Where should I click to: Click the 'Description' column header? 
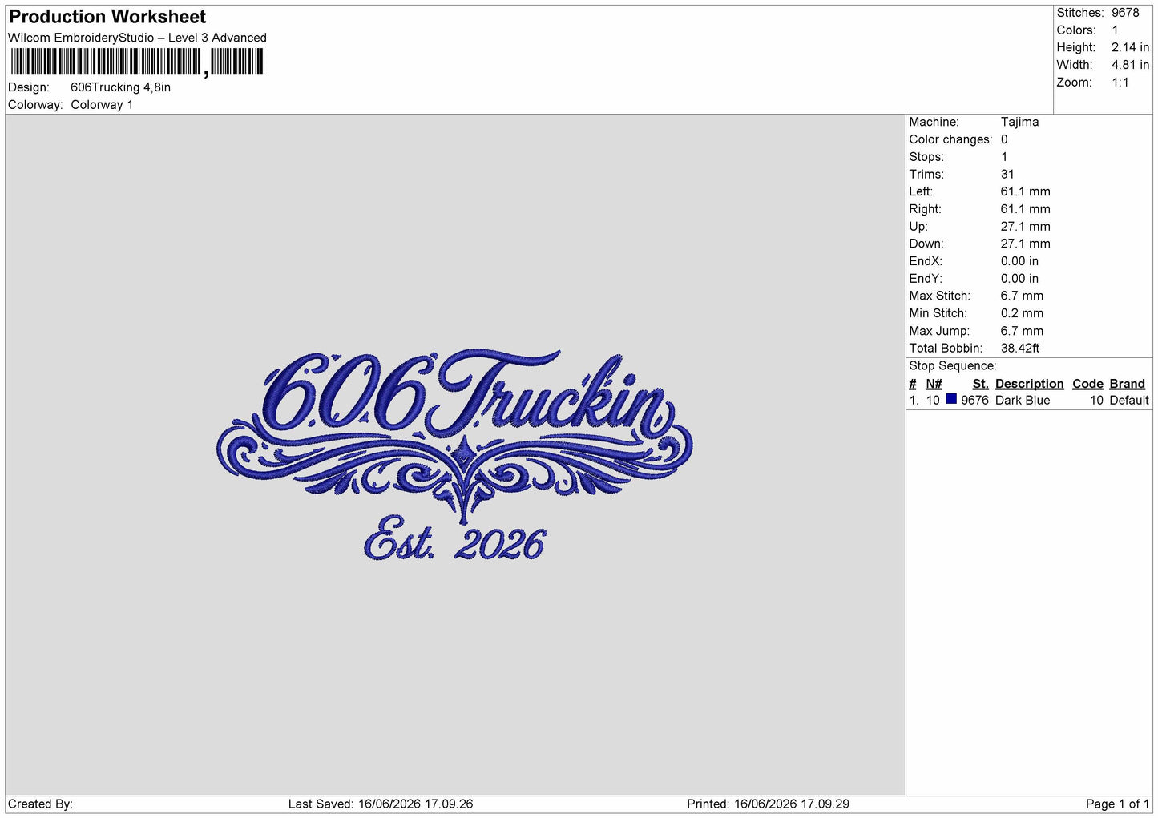tap(1029, 384)
